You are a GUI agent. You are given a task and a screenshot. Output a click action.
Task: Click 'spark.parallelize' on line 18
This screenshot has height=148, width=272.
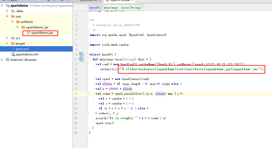click(x=128, y=94)
